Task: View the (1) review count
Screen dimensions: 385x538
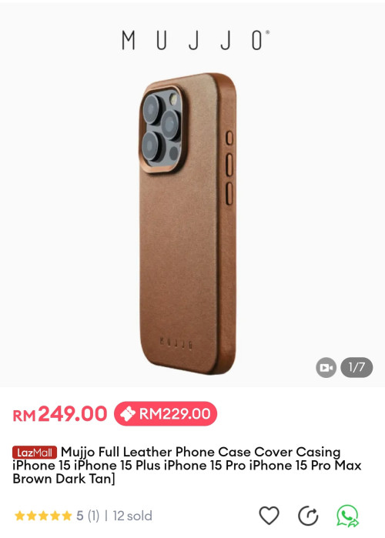Action: [93, 516]
